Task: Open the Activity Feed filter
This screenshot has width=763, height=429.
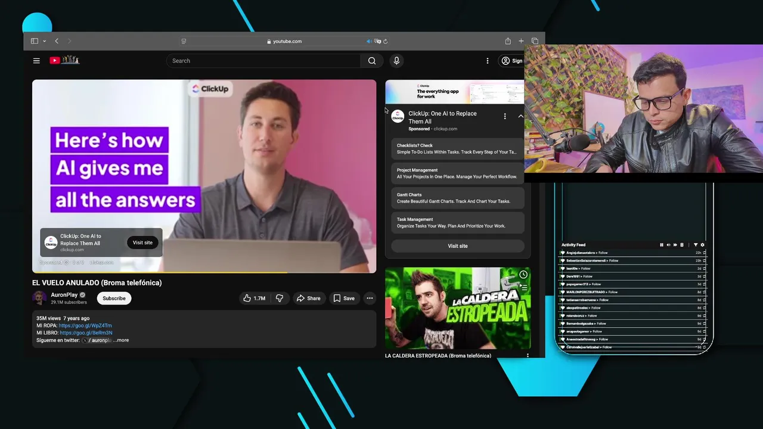Action: pos(695,245)
